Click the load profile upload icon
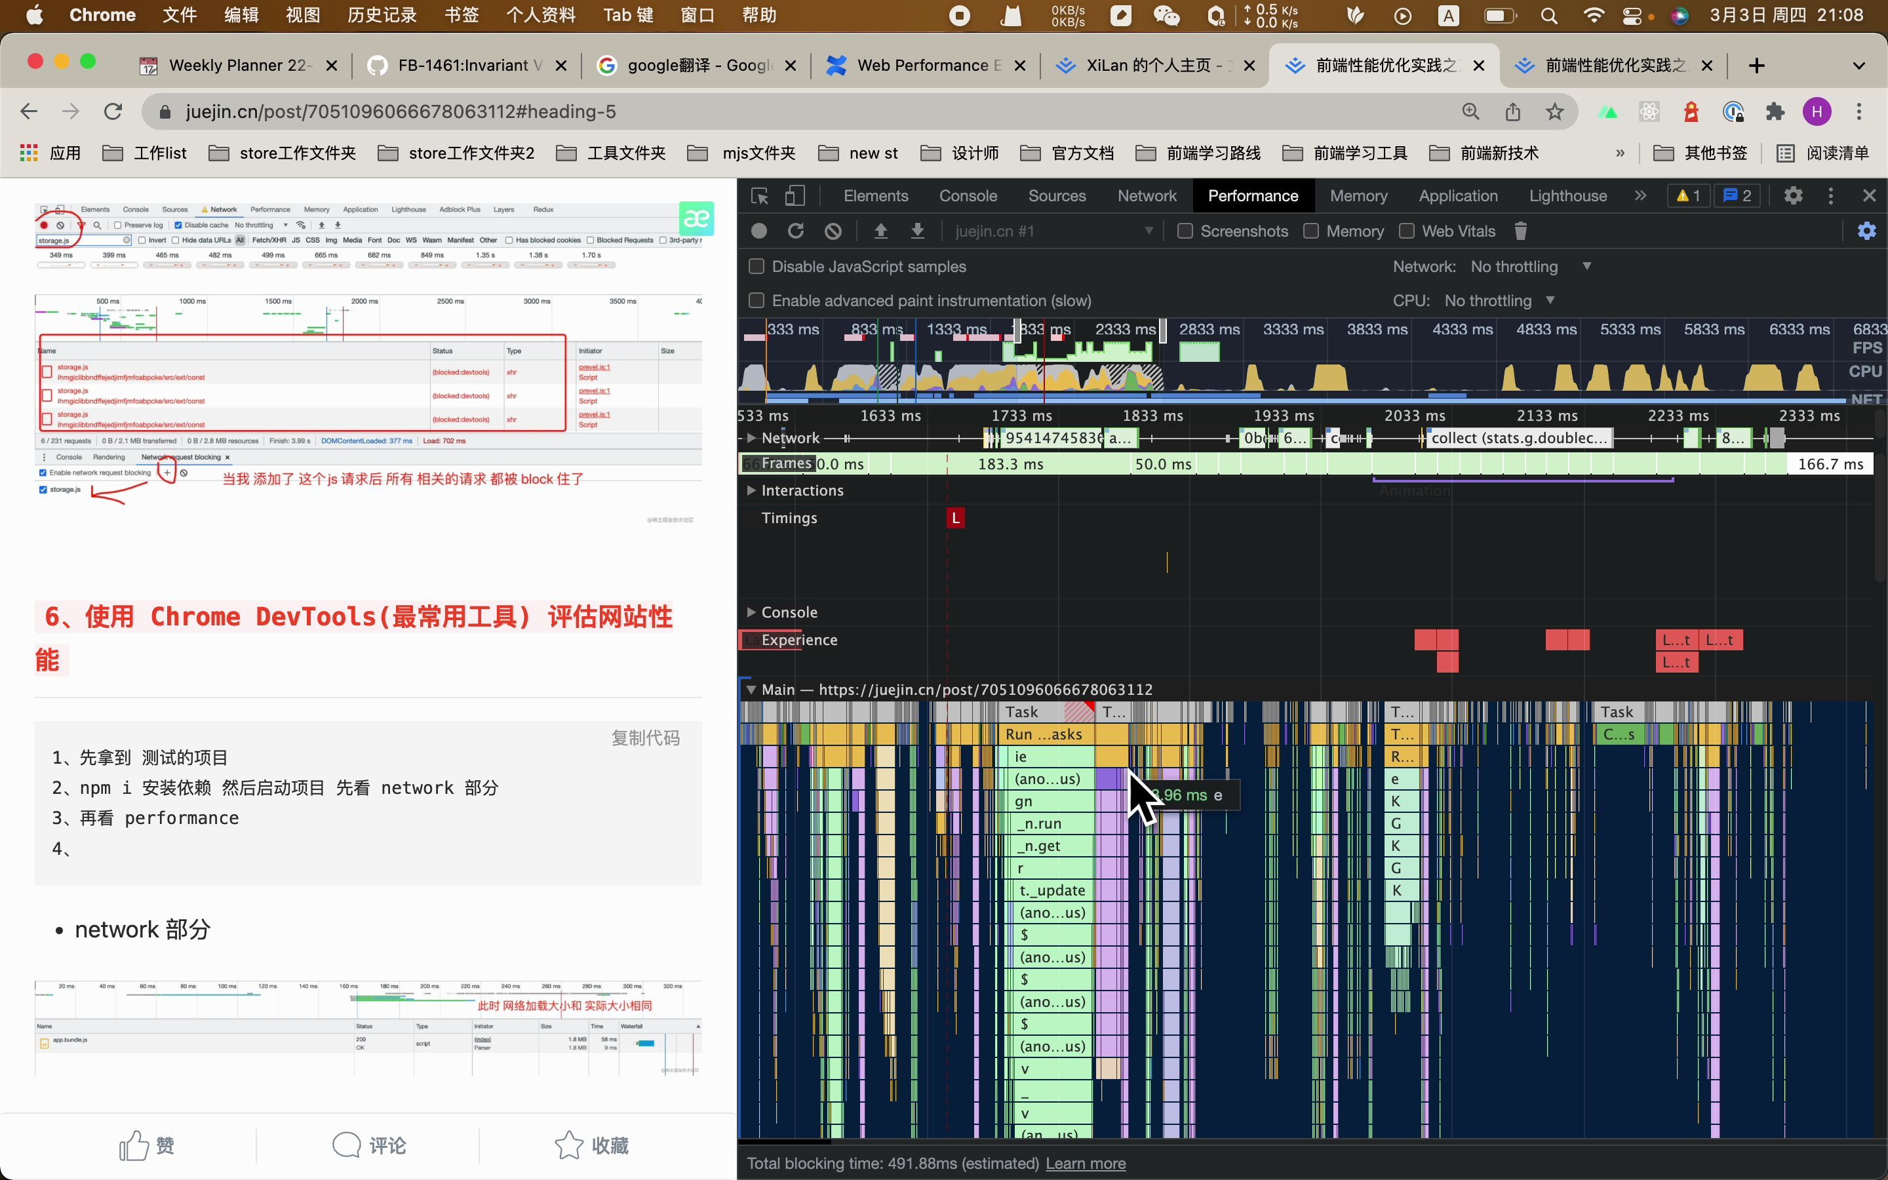 [x=880, y=231]
